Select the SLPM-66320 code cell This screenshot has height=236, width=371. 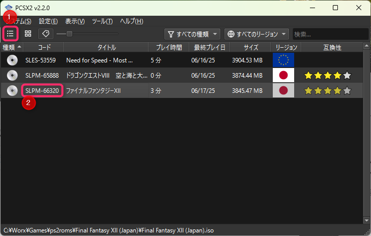tap(42, 91)
